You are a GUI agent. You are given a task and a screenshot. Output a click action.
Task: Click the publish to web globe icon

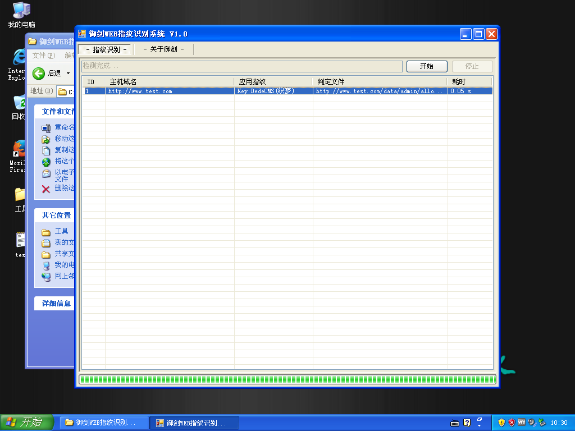click(x=46, y=162)
